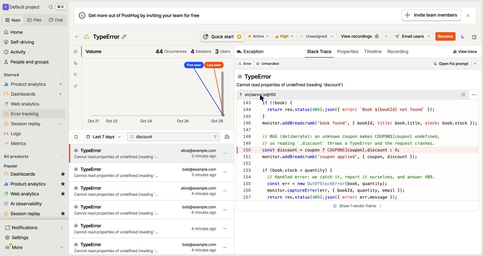
Task: Unstar Product analytics in the Popular list
Action: (x=63, y=184)
